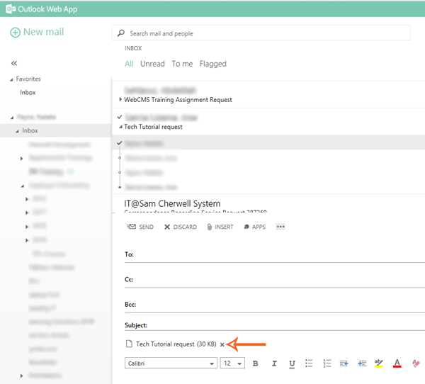Toggle bold formatting
Viewport: 425px width, 384px height.
255,363
